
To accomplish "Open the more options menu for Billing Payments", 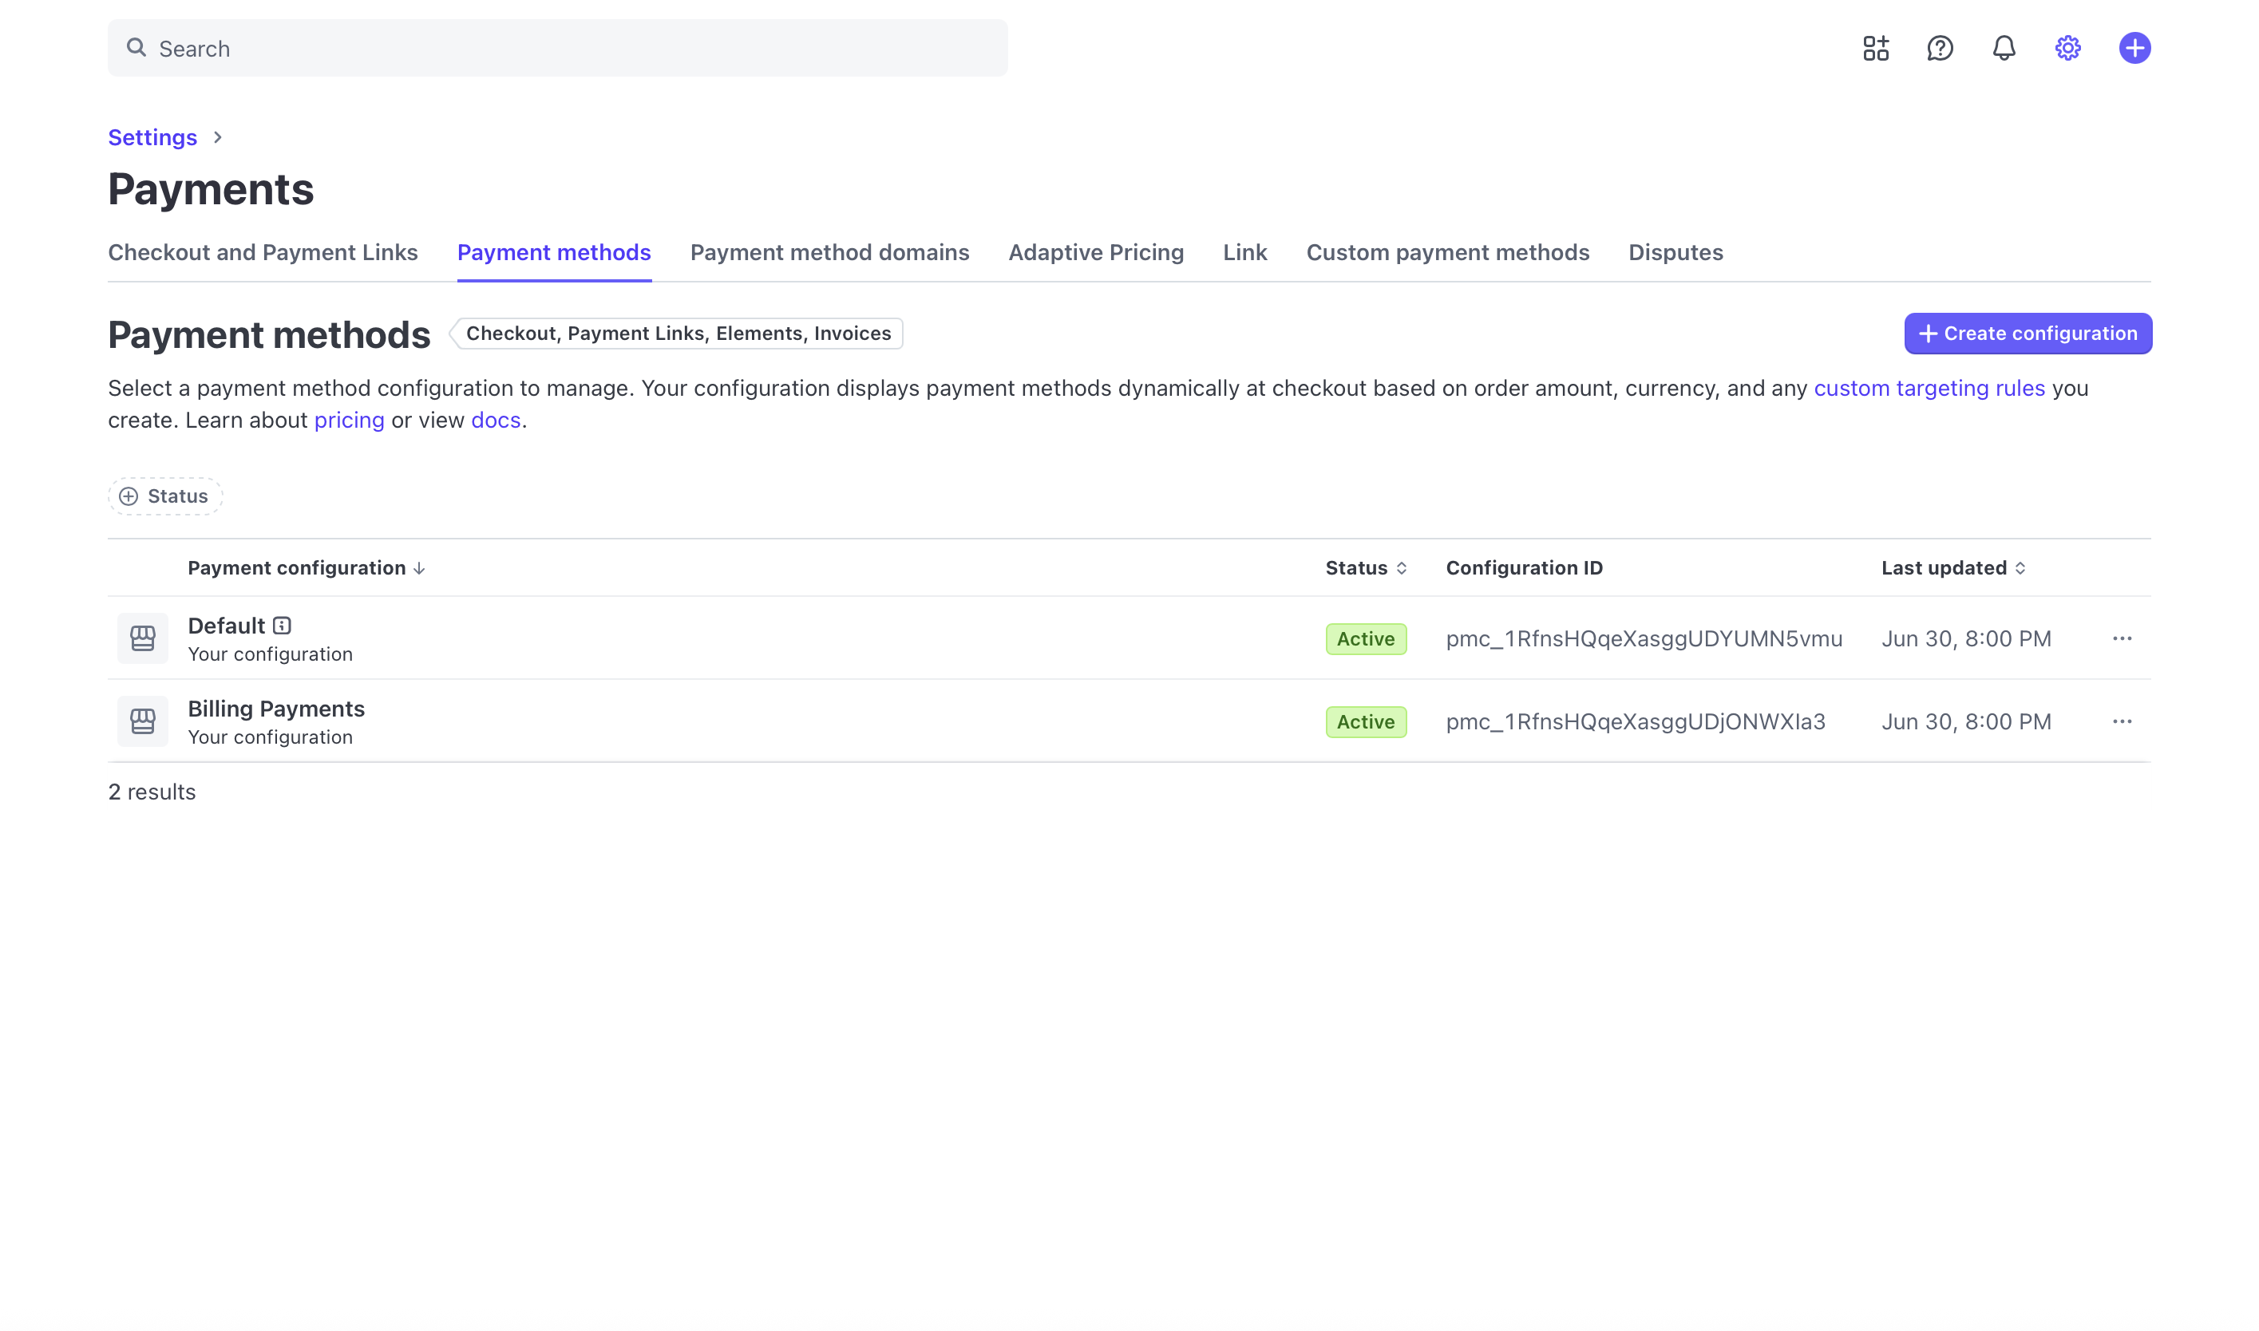I will coord(2121,722).
